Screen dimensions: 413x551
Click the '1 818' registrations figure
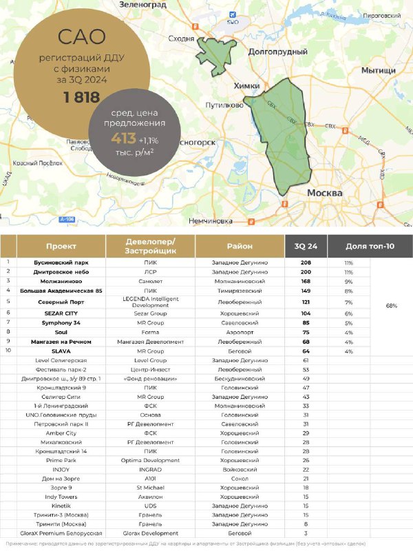[x=81, y=97]
